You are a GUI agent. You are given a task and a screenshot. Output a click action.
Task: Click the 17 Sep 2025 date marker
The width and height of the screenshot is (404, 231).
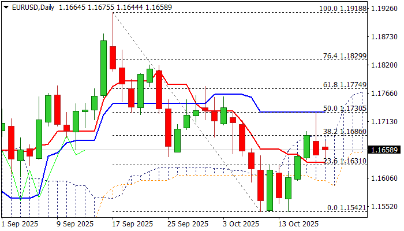tap(133, 223)
